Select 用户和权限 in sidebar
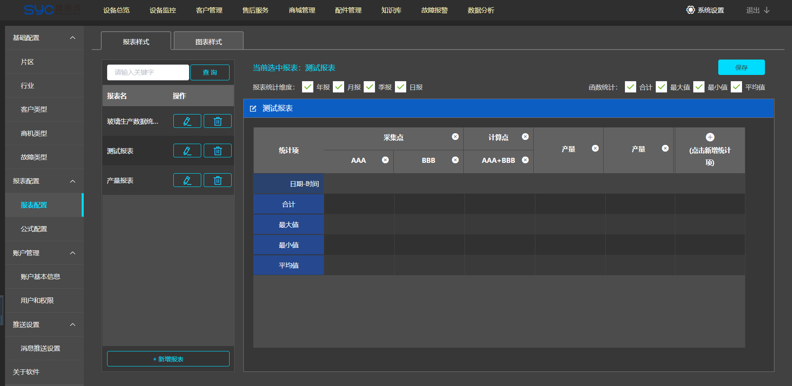Screen dimensions: 792x386 [44, 300]
